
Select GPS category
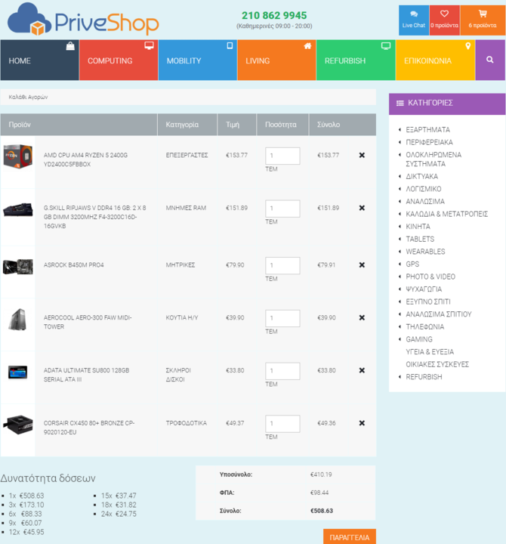[x=412, y=264]
